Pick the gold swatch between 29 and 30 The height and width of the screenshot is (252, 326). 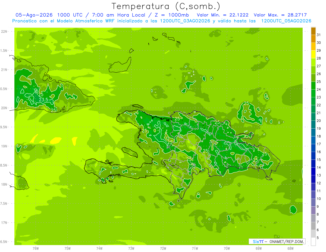tap(313, 46)
